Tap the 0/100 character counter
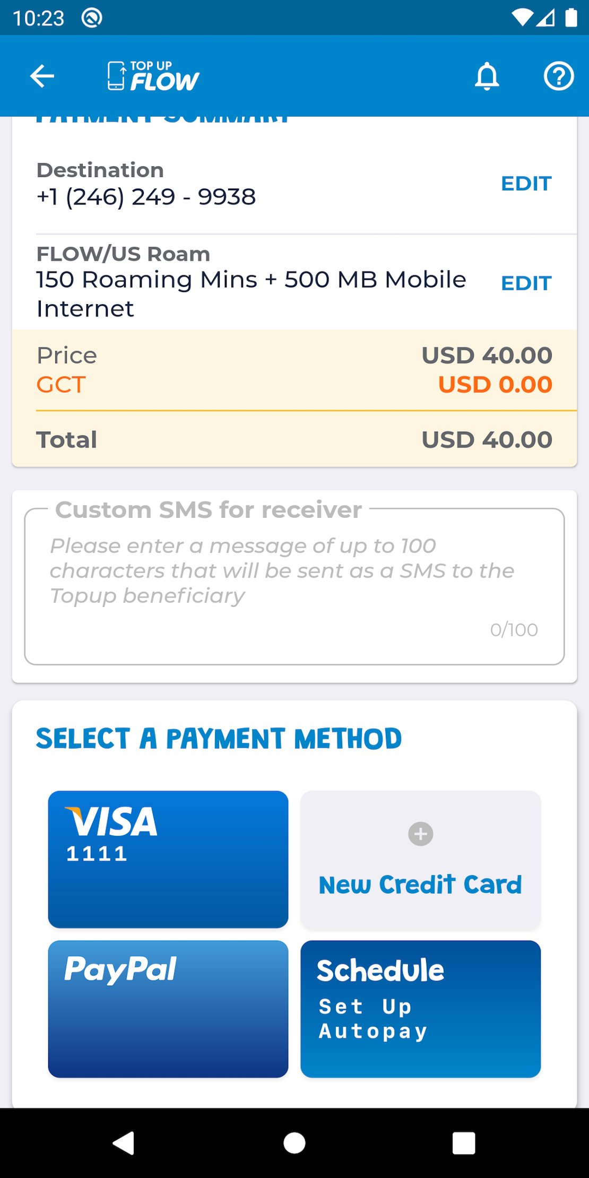 tap(514, 629)
